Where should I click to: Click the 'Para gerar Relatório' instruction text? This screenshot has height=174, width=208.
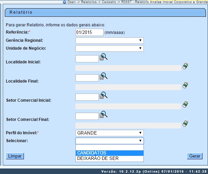55,25
